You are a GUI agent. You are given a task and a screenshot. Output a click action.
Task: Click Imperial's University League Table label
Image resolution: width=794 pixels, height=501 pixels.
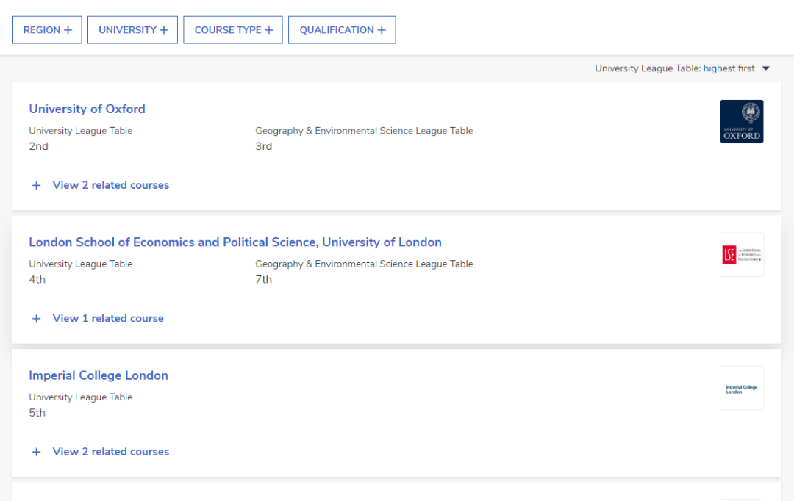pyautogui.click(x=81, y=397)
